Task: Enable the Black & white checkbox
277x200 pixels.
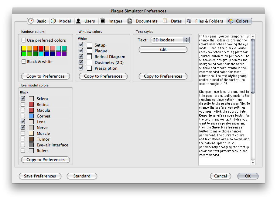Action: [23, 61]
